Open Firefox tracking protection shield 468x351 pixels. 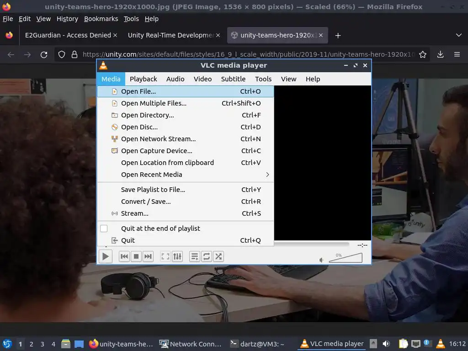(62, 55)
